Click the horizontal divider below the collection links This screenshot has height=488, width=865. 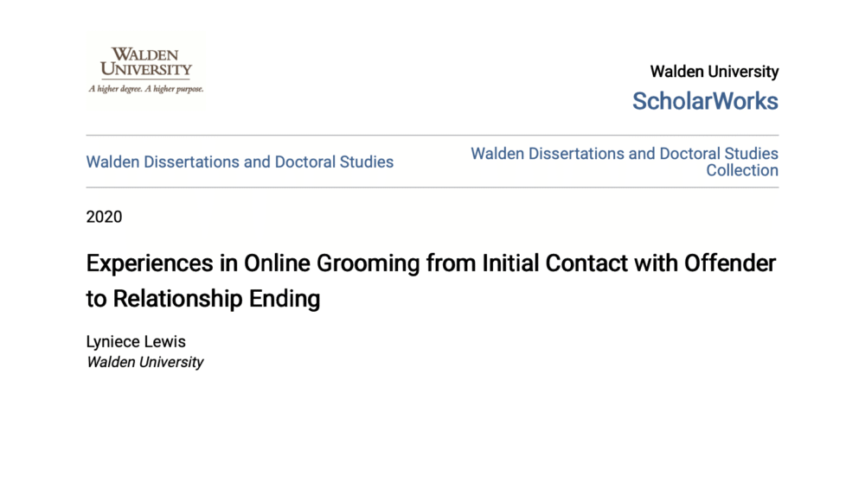[432, 187]
